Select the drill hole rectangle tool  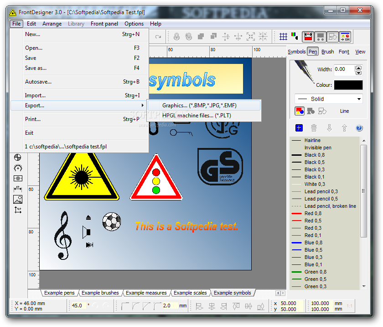[18, 178]
